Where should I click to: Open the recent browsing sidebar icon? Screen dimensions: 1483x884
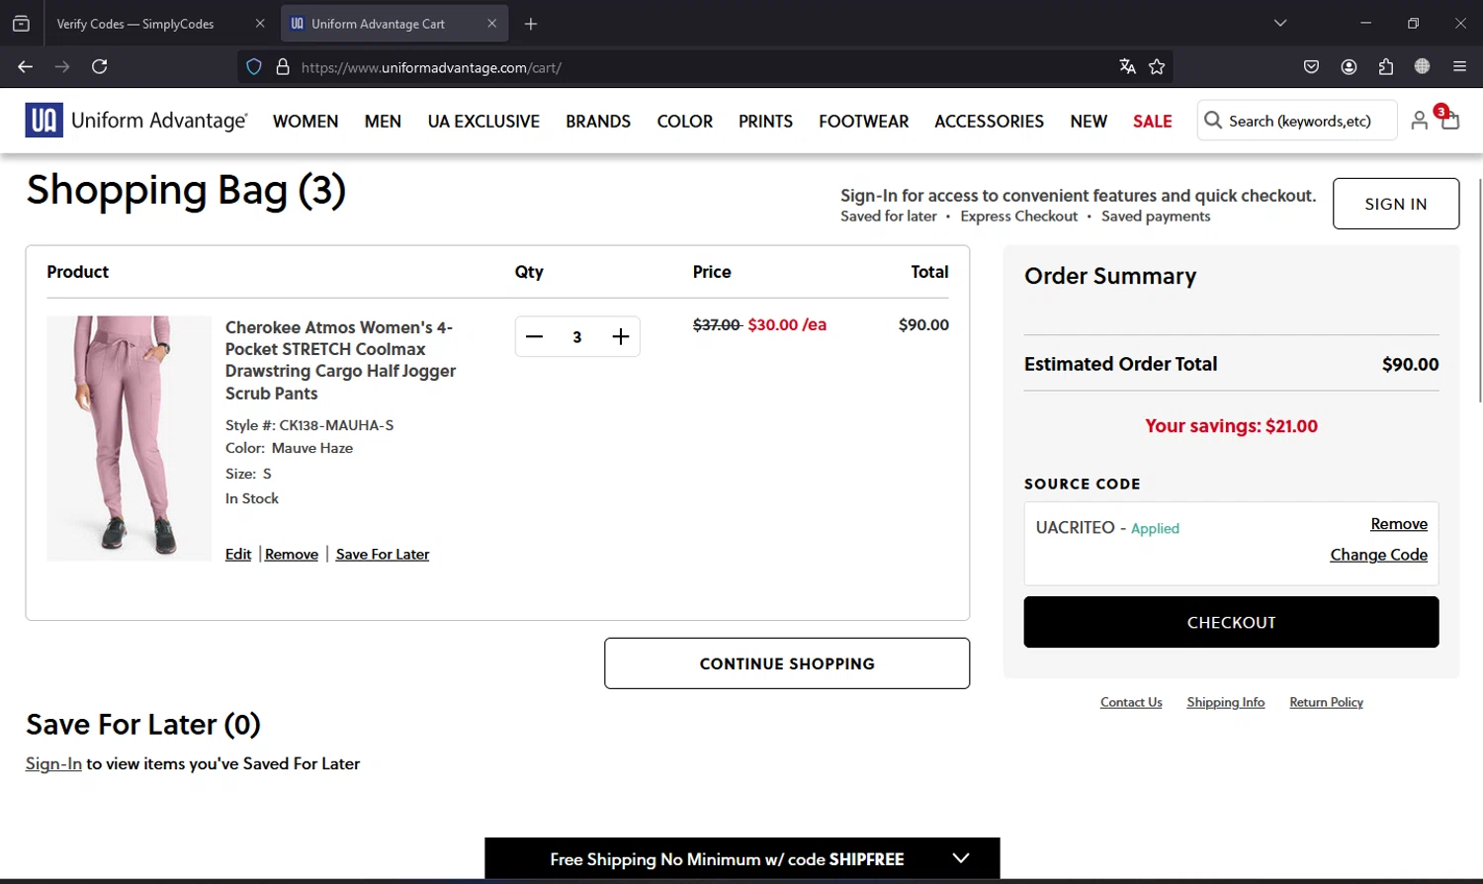coord(21,24)
